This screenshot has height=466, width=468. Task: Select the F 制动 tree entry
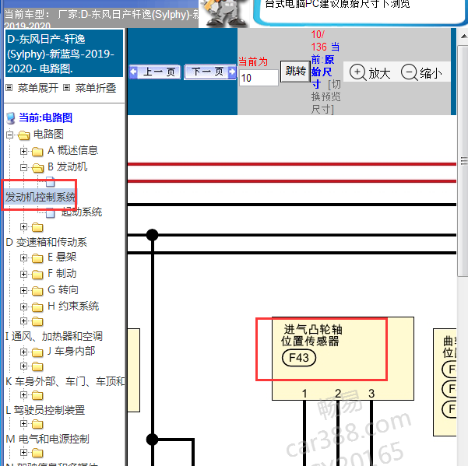click(x=62, y=273)
